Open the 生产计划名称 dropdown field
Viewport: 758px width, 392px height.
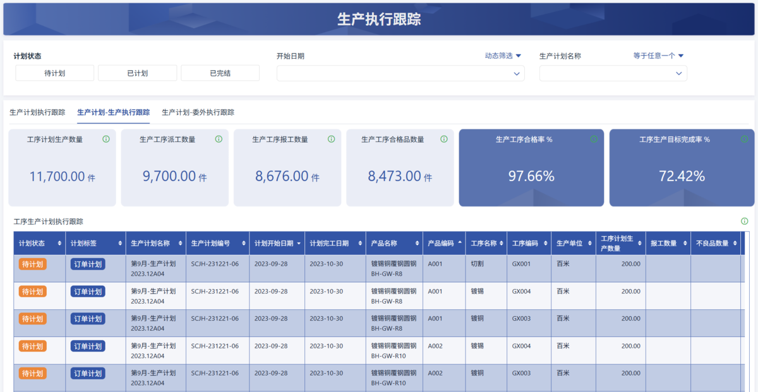pyautogui.click(x=613, y=73)
